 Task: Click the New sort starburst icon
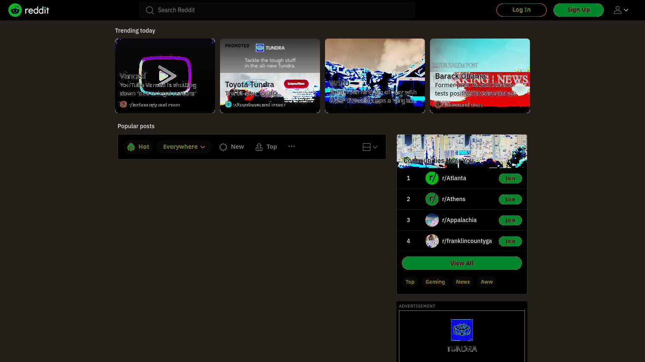[223, 147]
